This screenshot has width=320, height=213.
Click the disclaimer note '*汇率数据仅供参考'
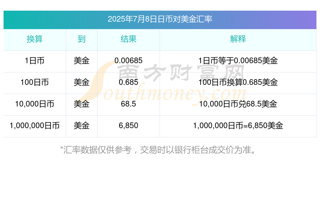tap(96, 150)
